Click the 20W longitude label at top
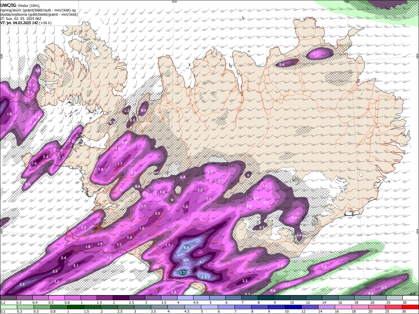The image size is (419, 314). (x=174, y=2)
